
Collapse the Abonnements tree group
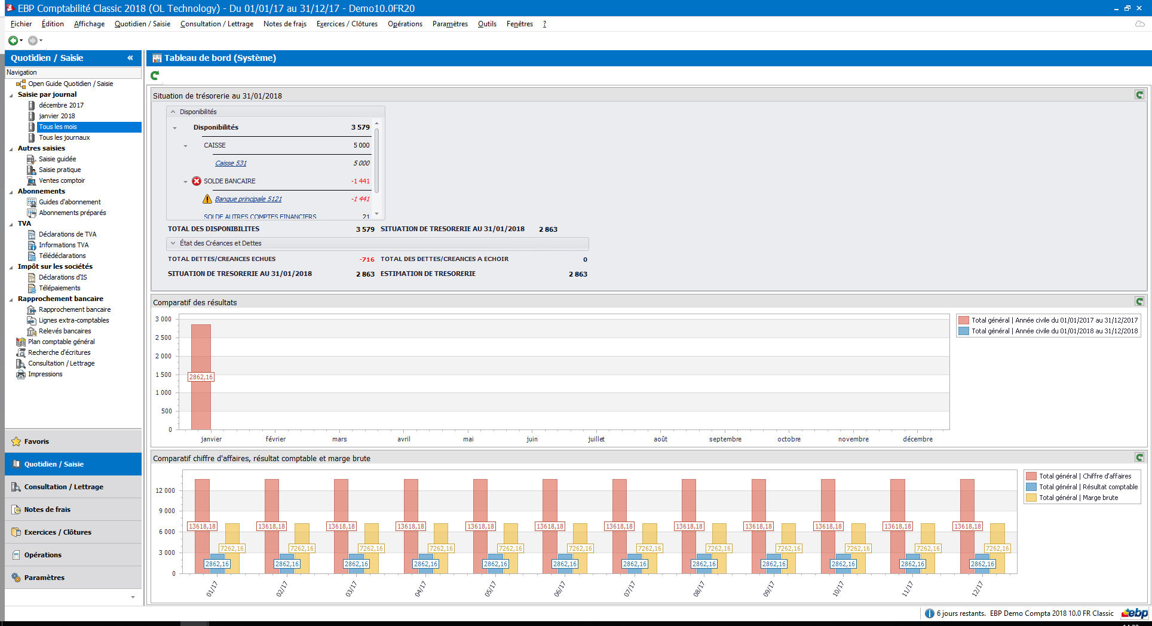(x=11, y=192)
